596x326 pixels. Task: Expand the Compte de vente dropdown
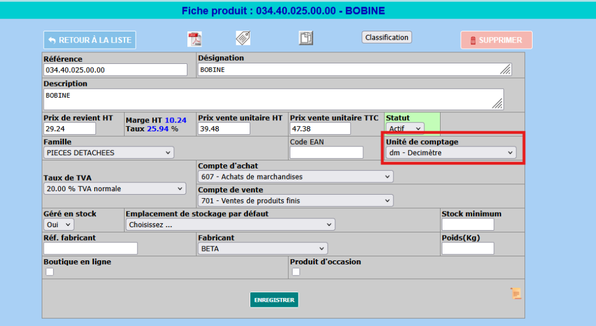tap(296, 201)
